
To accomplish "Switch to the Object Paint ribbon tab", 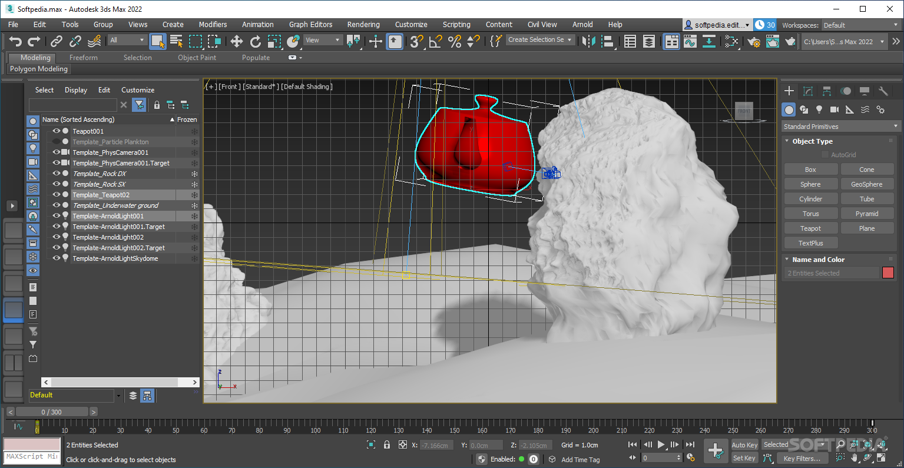I will 197,58.
